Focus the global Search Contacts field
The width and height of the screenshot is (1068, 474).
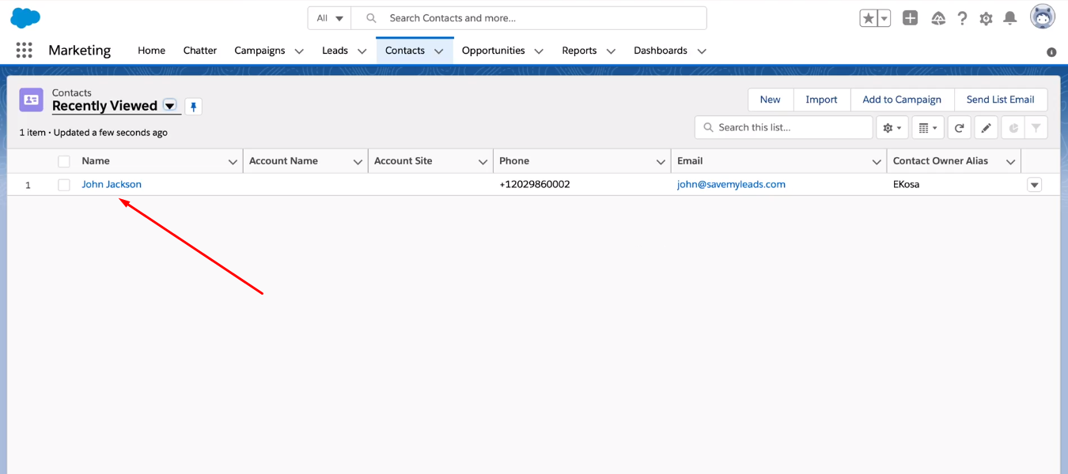[528, 18]
